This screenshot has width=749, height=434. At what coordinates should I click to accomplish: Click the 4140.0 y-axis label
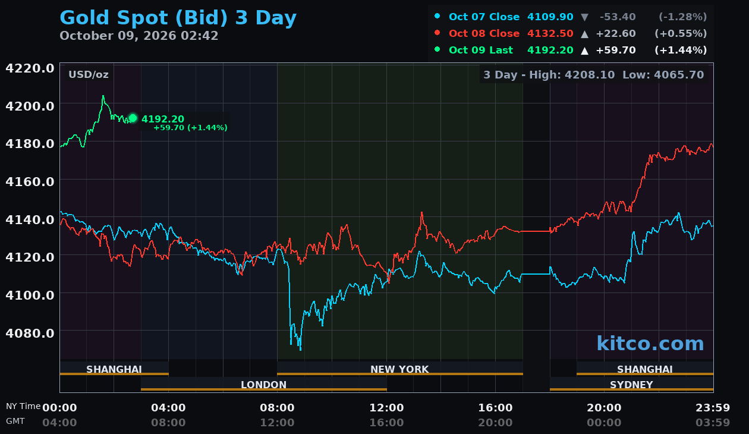coord(30,219)
